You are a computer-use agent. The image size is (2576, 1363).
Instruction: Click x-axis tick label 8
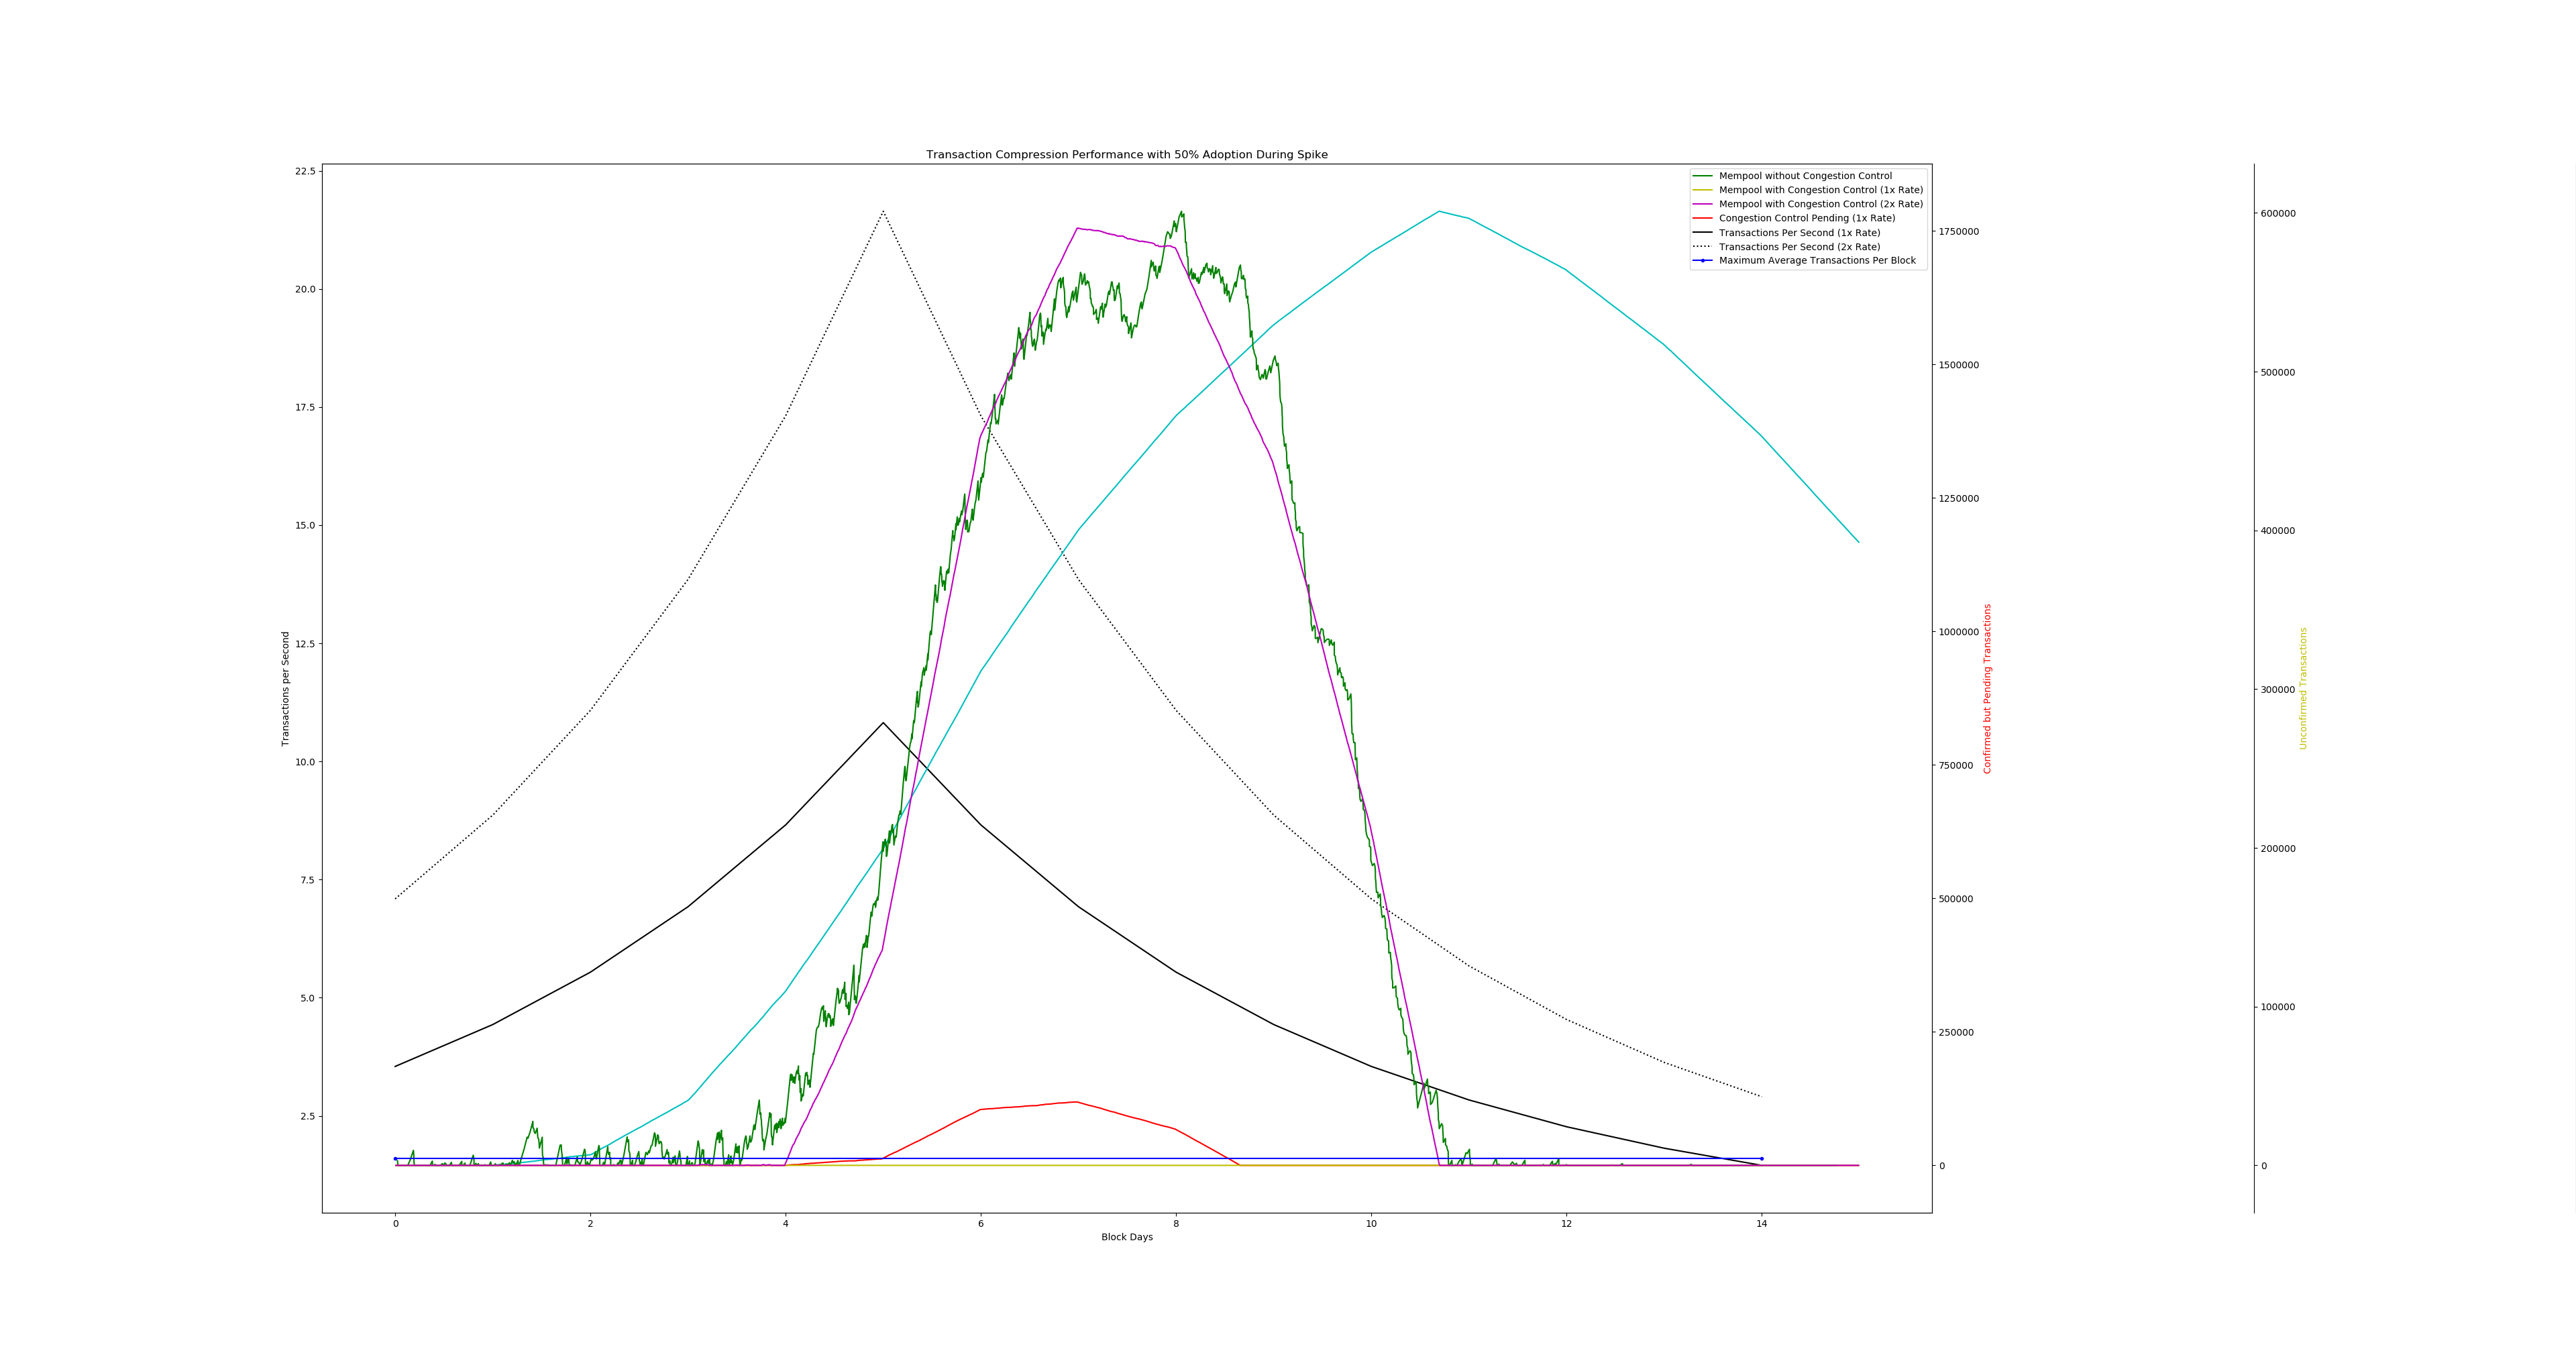coord(1176,1224)
